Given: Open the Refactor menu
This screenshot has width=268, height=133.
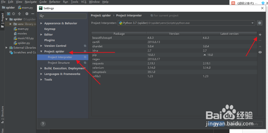Looking at the screenshot, I should [55, 2].
